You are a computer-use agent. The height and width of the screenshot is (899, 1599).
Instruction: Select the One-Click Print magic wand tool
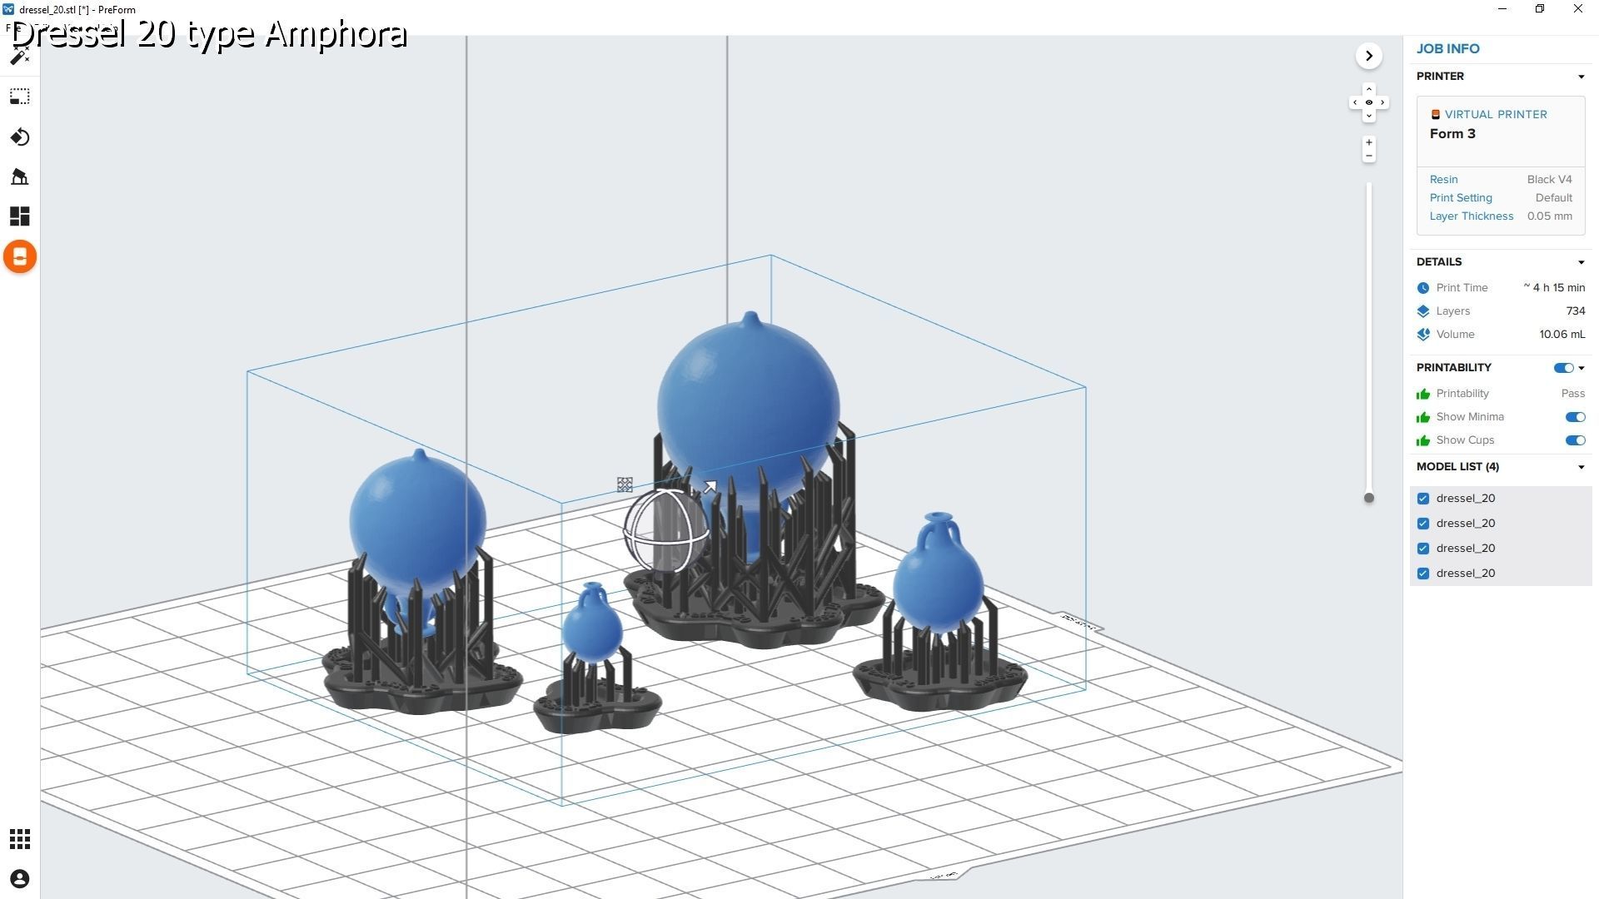coord(20,56)
